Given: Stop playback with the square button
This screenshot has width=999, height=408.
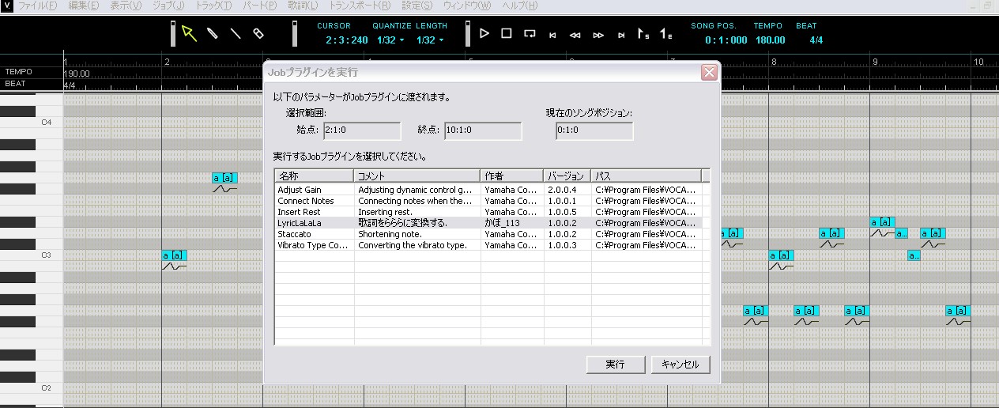Looking at the screenshot, I should pos(507,33).
